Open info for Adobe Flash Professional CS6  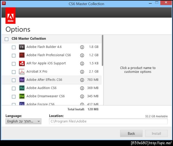[82, 55]
